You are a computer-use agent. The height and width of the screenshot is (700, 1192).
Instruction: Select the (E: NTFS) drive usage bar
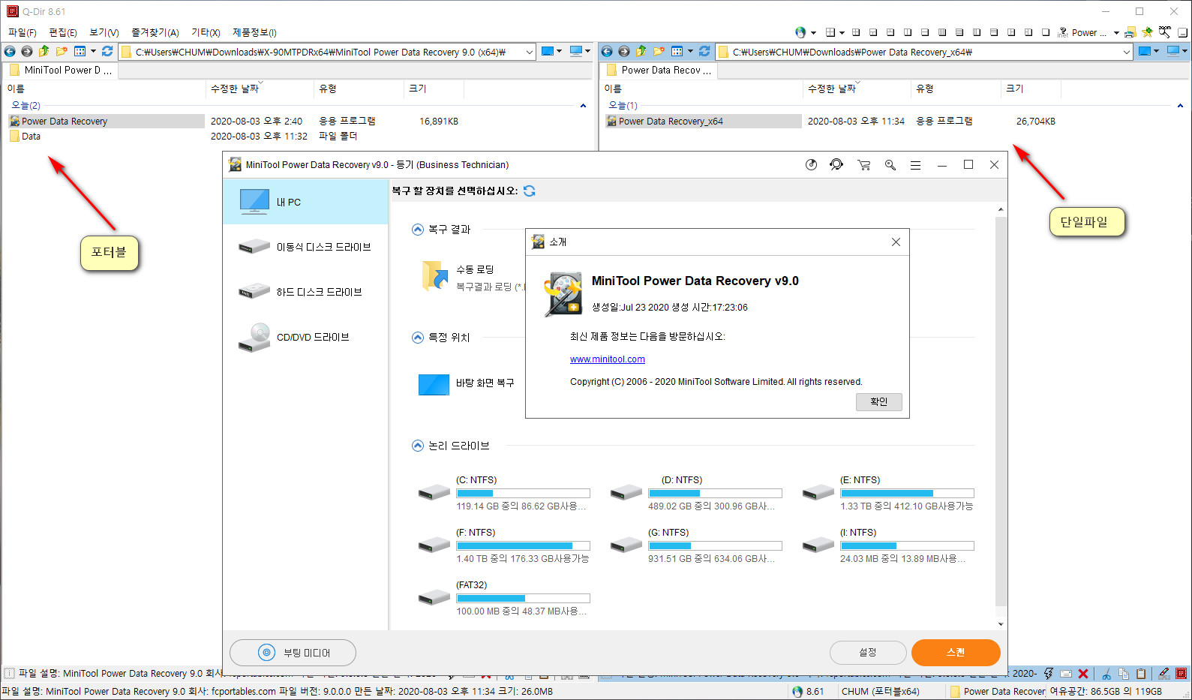(x=907, y=493)
